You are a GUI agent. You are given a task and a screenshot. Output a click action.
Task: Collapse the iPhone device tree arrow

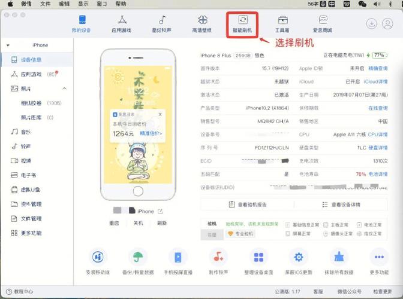pyautogui.click(x=8, y=45)
